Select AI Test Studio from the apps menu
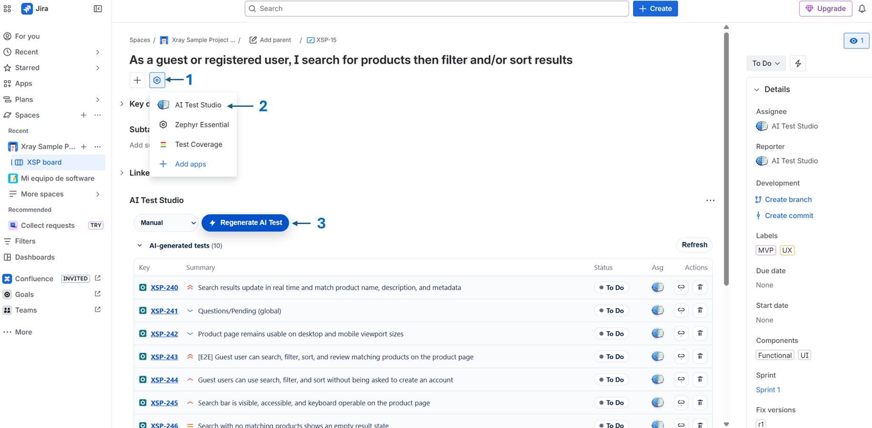The image size is (872, 428). point(198,105)
